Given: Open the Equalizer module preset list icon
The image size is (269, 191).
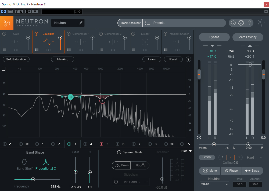Looking at the screenshot, I should click(x=37, y=49).
